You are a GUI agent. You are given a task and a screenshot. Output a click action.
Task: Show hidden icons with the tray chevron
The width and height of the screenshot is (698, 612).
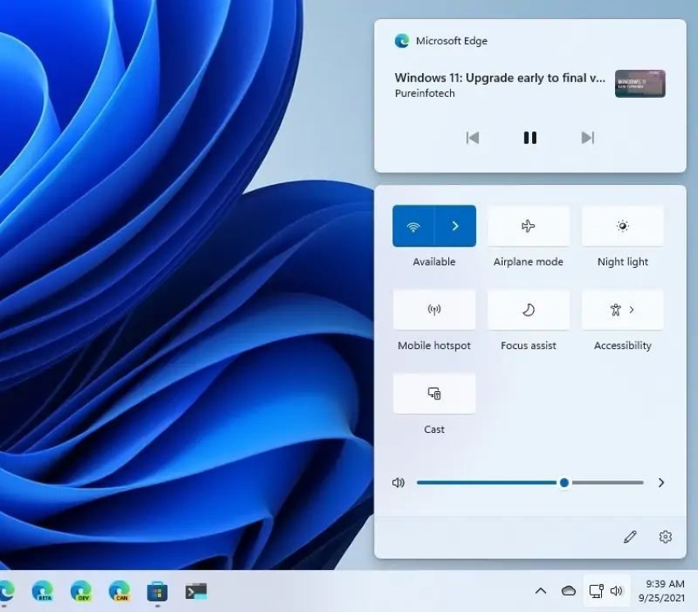(x=540, y=591)
